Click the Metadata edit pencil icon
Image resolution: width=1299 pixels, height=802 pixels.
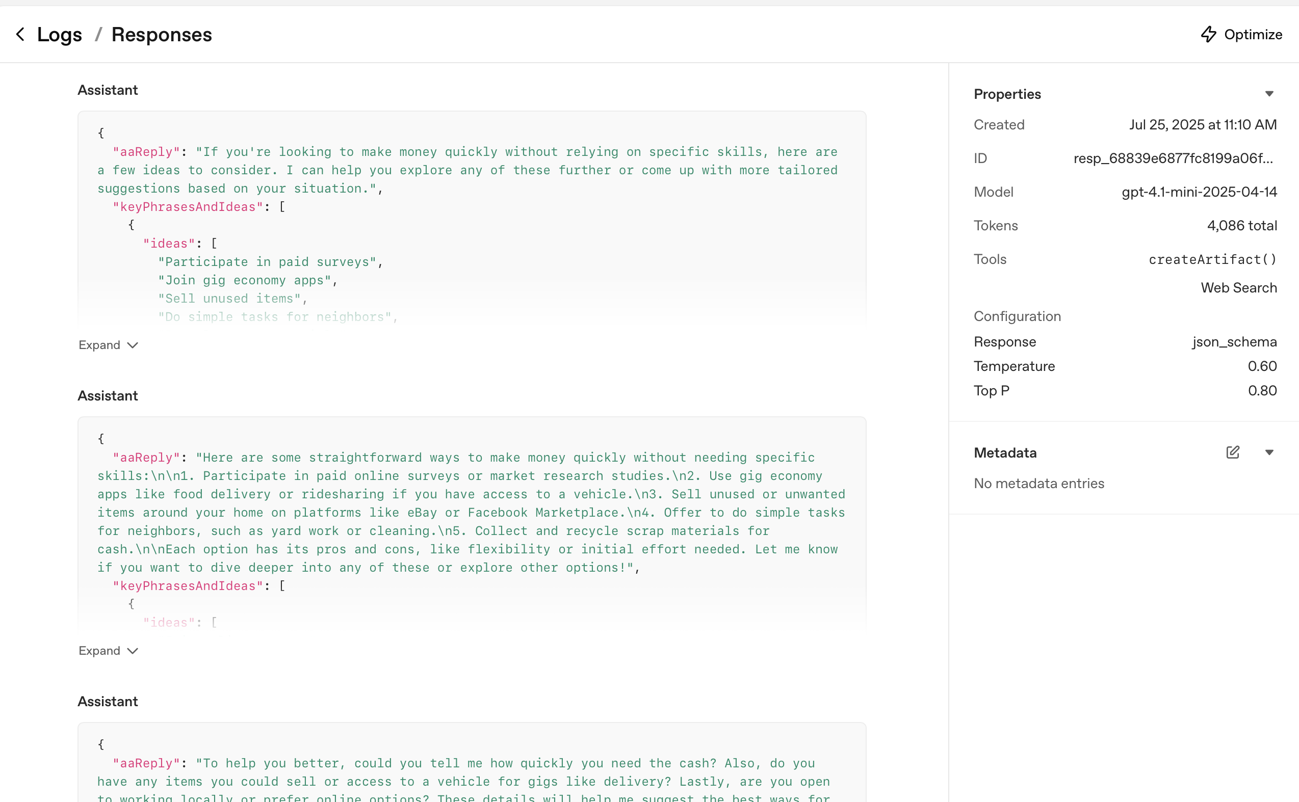pos(1232,452)
